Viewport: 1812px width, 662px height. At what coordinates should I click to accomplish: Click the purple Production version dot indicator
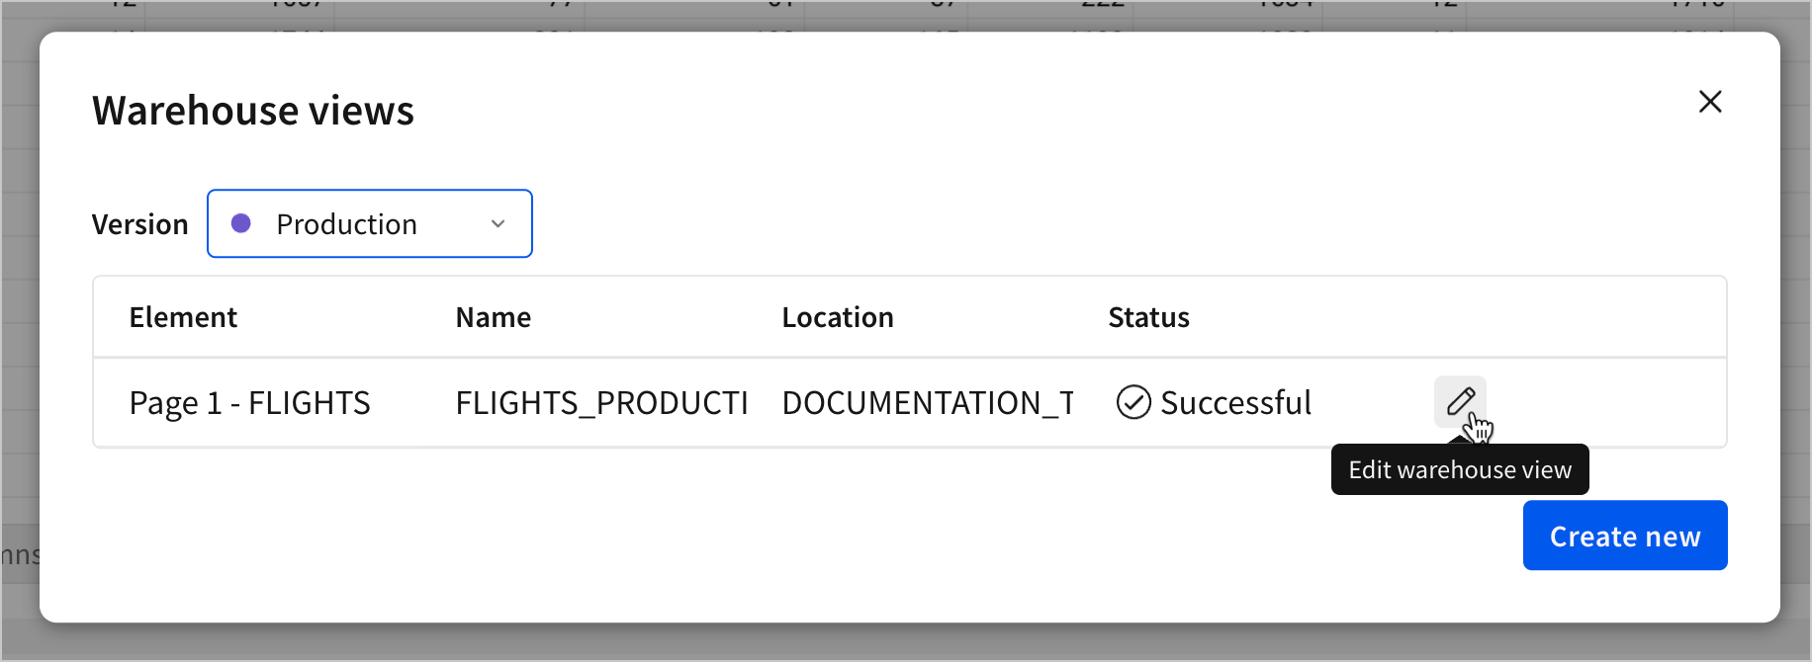pos(240,223)
